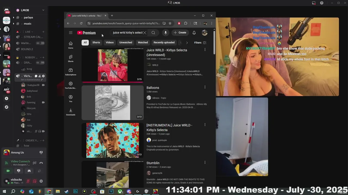Show more filter chips with right arrow
Viewport: 348px width, 195px height.
tap(187, 43)
